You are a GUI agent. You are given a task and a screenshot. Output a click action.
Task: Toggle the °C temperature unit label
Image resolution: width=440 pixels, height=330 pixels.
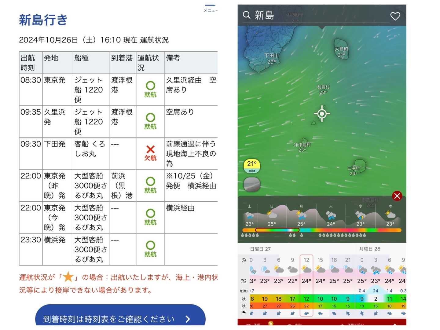244,280
